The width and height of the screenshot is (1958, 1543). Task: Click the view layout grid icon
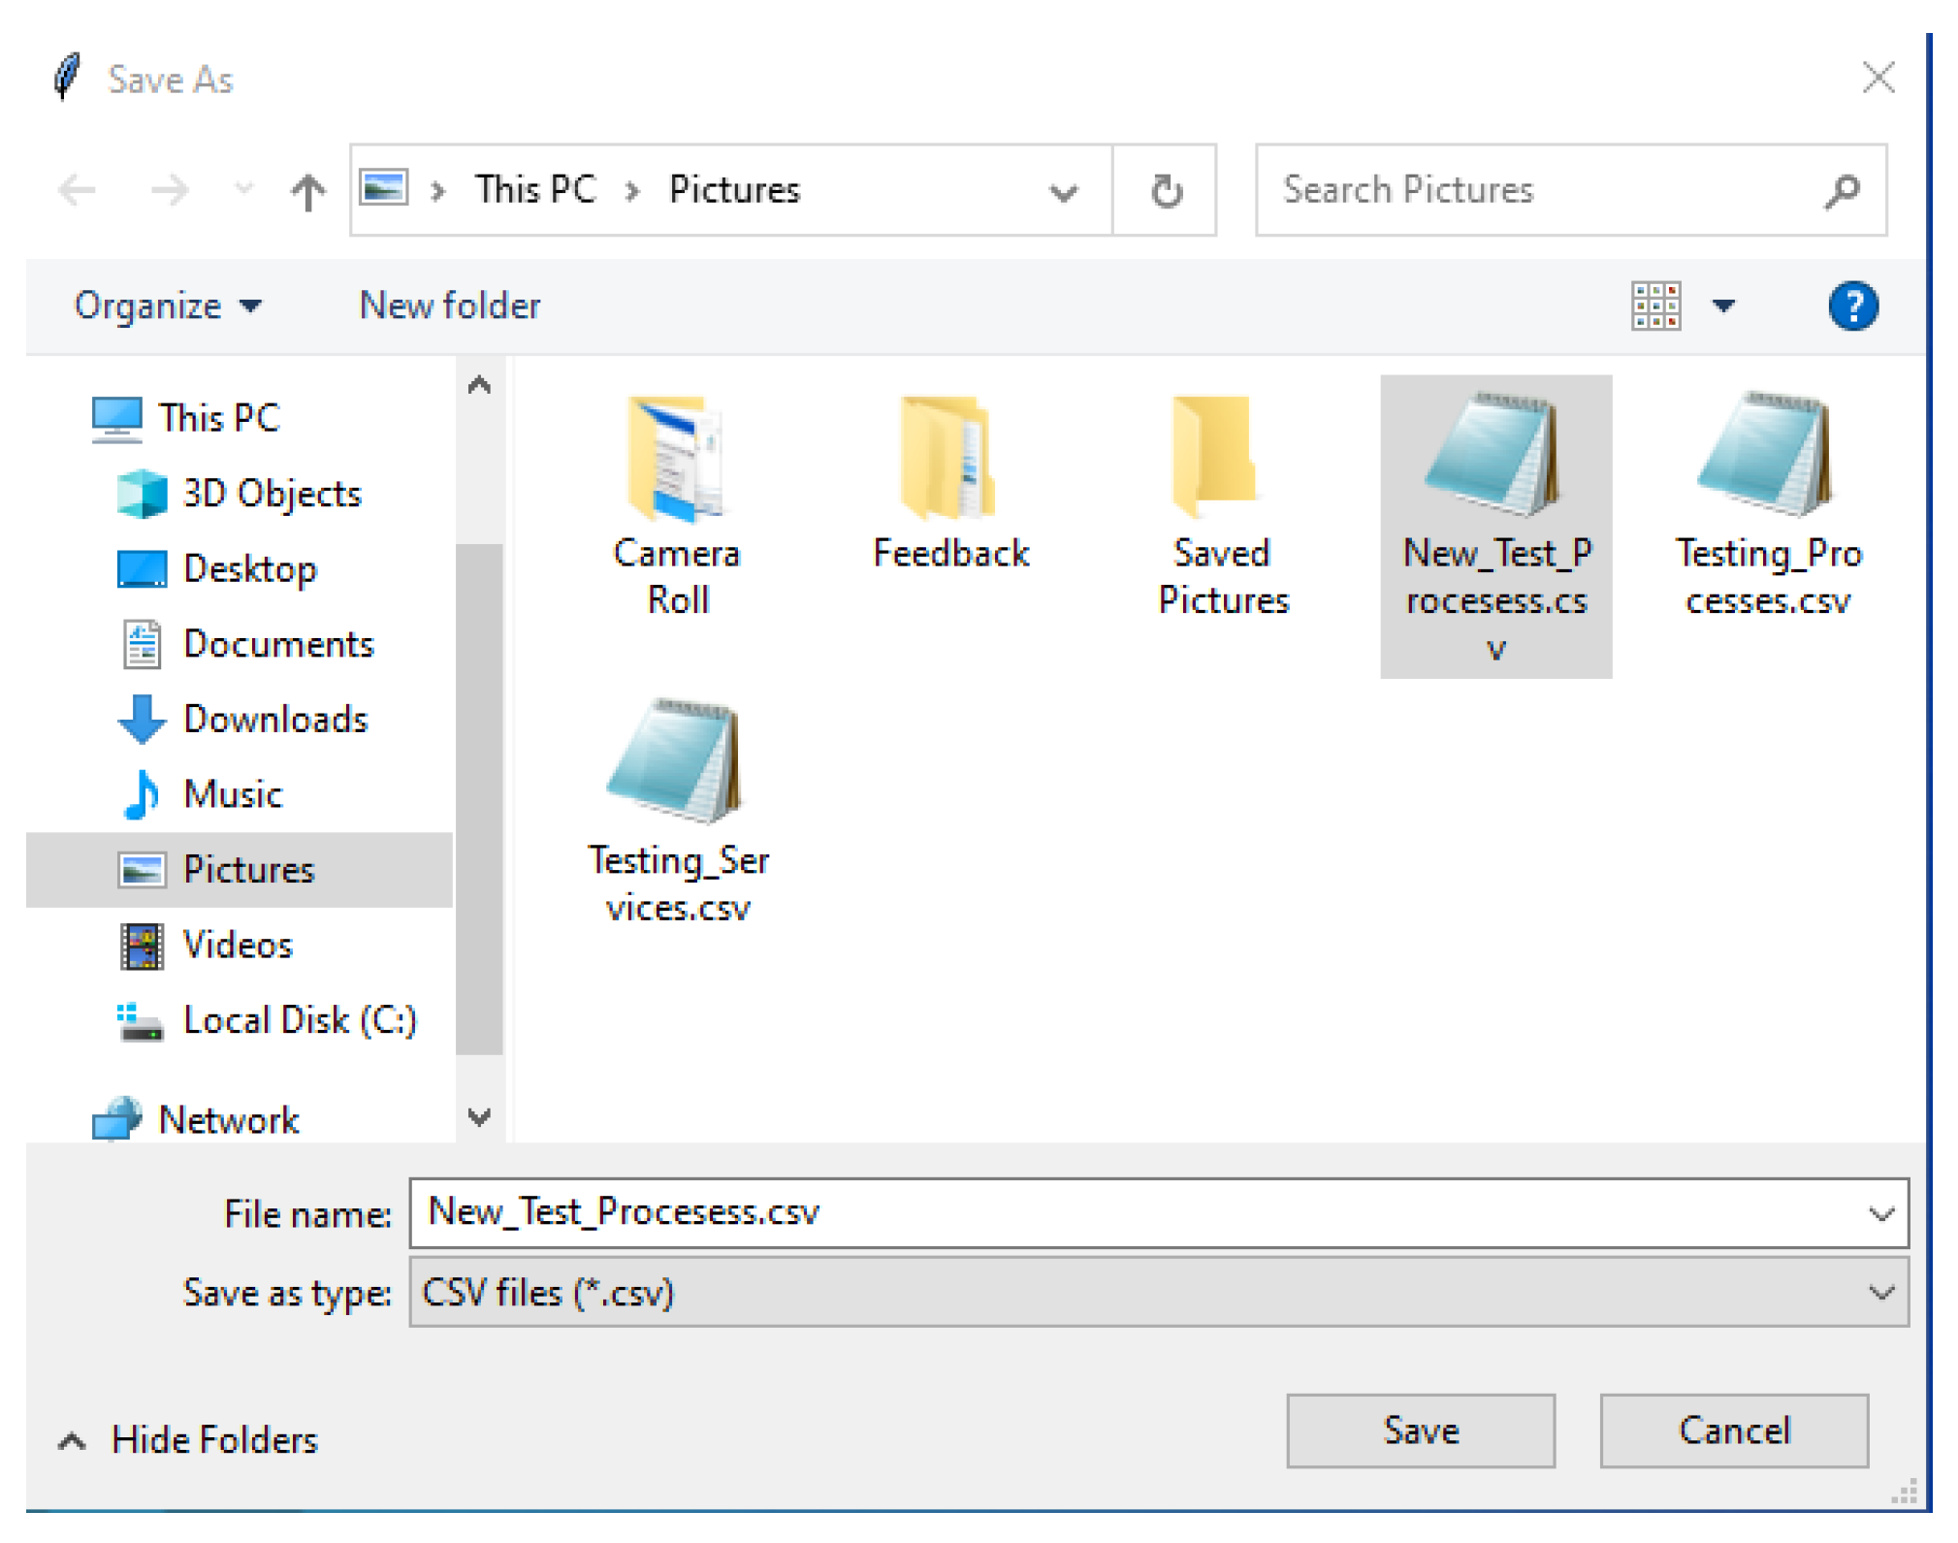point(1654,306)
